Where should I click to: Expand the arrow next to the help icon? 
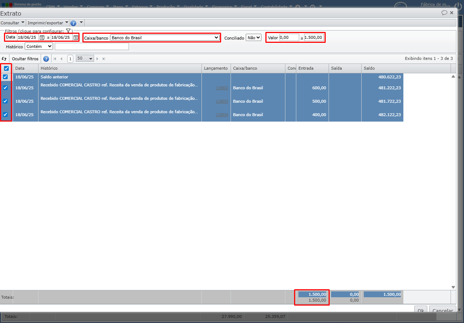[x=81, y=23]
